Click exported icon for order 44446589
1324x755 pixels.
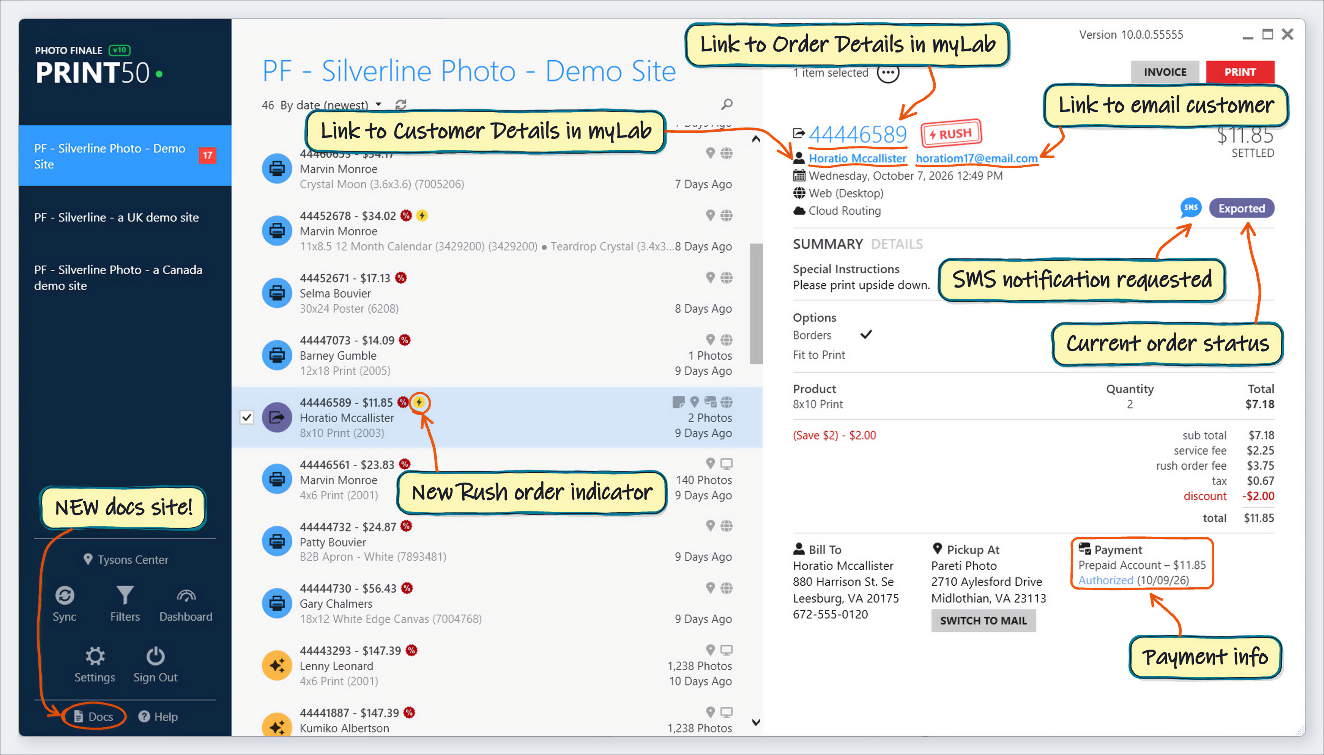coord(277,417)
